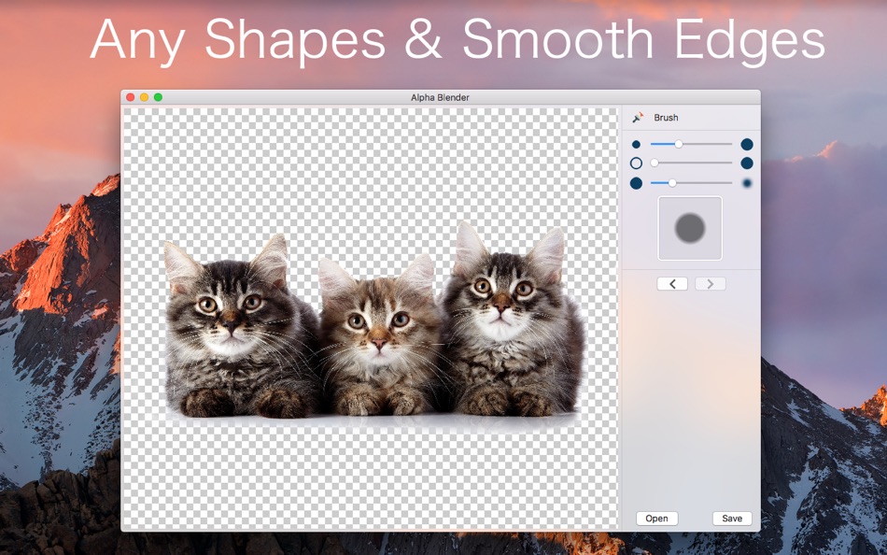Click the hard edge circle icon
This screenshot has width=887, height=555.
[636, 183]
